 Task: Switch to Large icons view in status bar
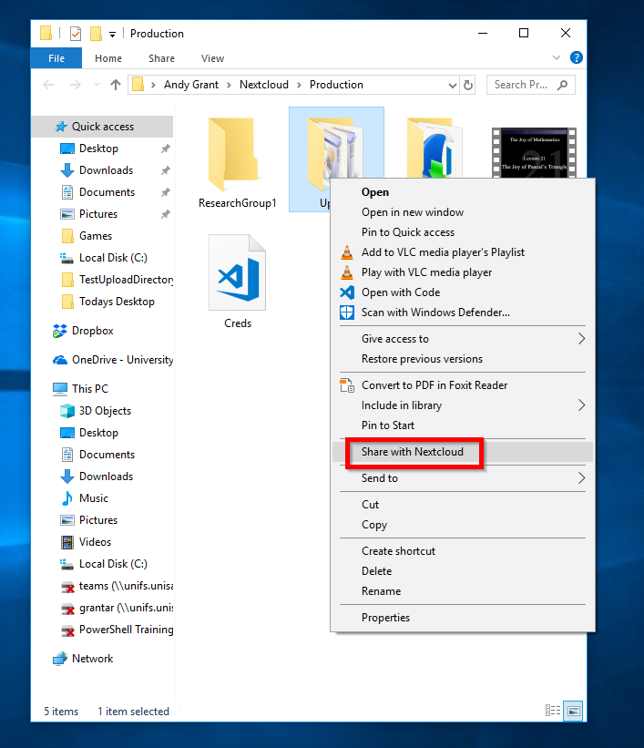[573, 711]
